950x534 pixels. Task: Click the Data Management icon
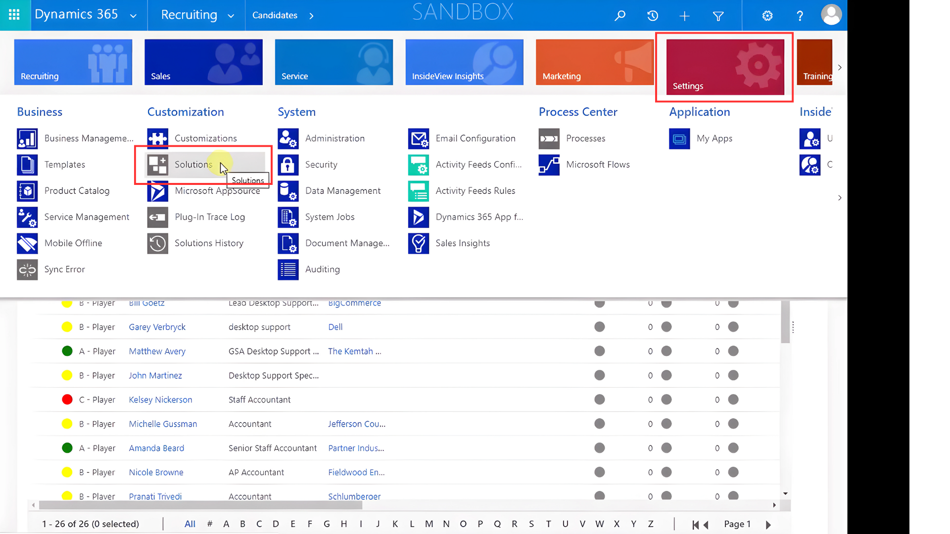pos(288,191)
